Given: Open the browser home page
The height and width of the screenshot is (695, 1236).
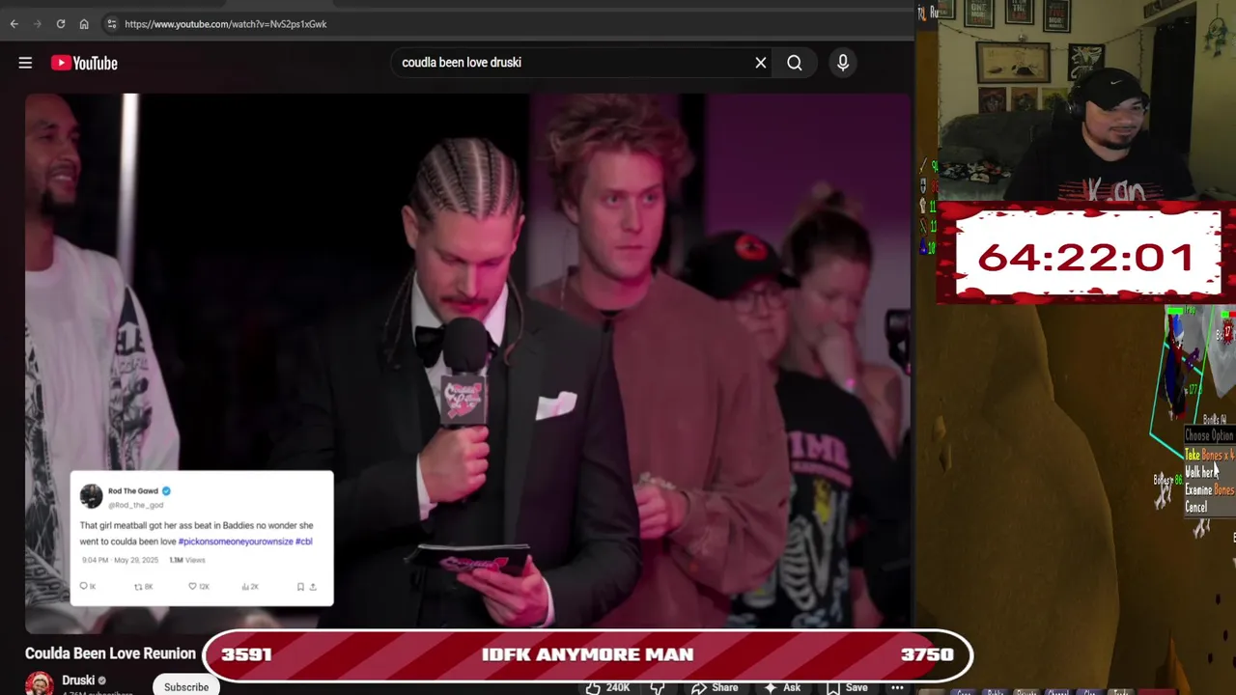Looking at the screenshot, I should [84, 24].
